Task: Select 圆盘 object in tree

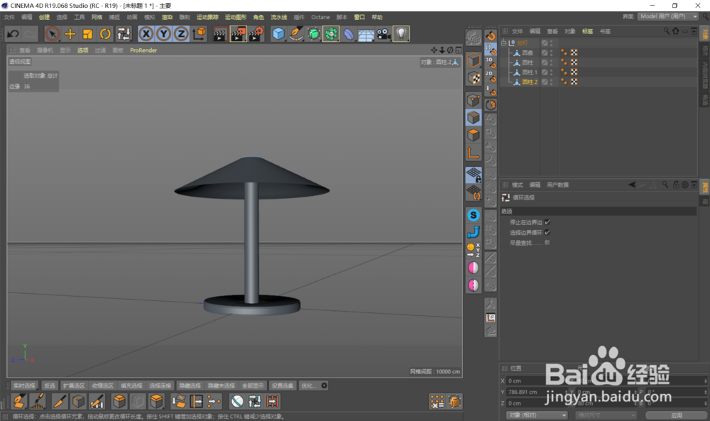Action: click(x=528, y=53)
